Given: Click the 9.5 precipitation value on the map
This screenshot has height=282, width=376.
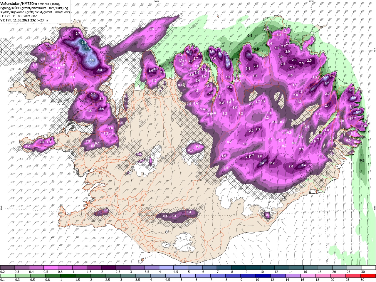Looking at the screenshot, I should (x=84, y=43).
